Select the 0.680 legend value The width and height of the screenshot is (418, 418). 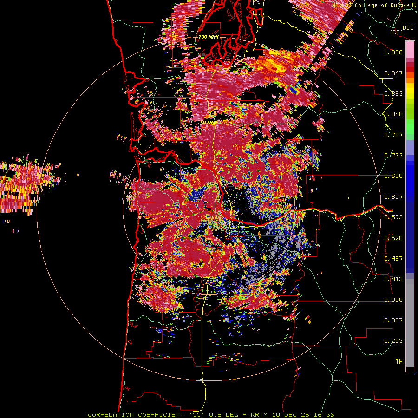tap(393, 176)
